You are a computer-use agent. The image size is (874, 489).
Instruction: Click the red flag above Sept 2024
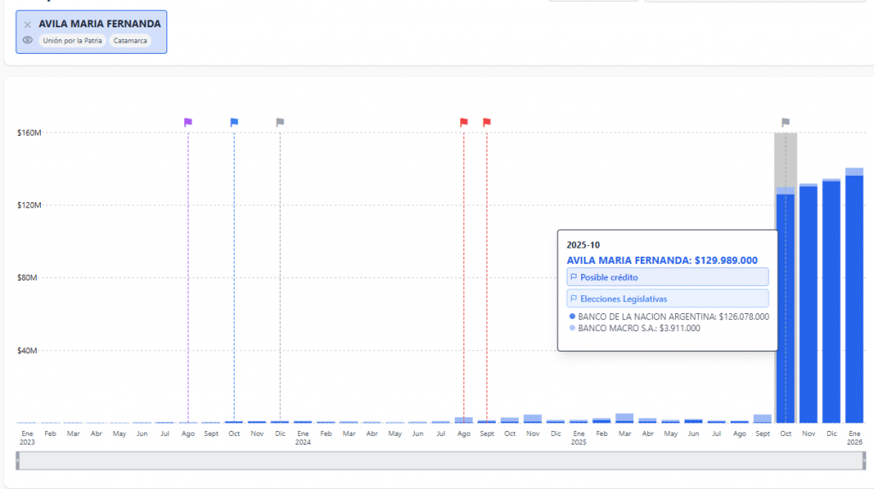coord(487,122)
